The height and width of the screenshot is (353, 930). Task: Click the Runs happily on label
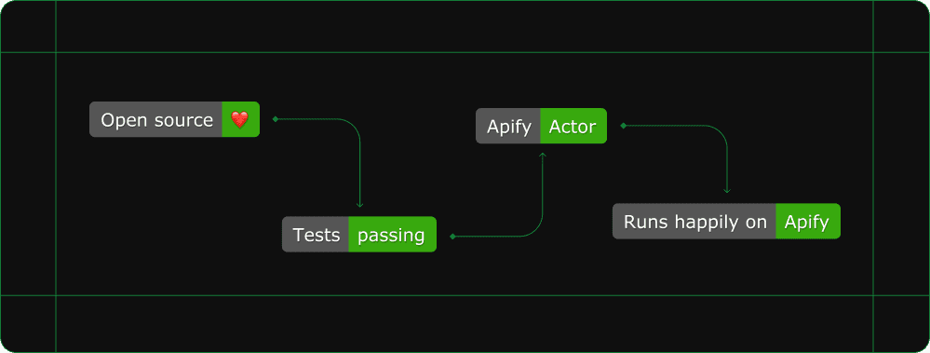[694, 222]
